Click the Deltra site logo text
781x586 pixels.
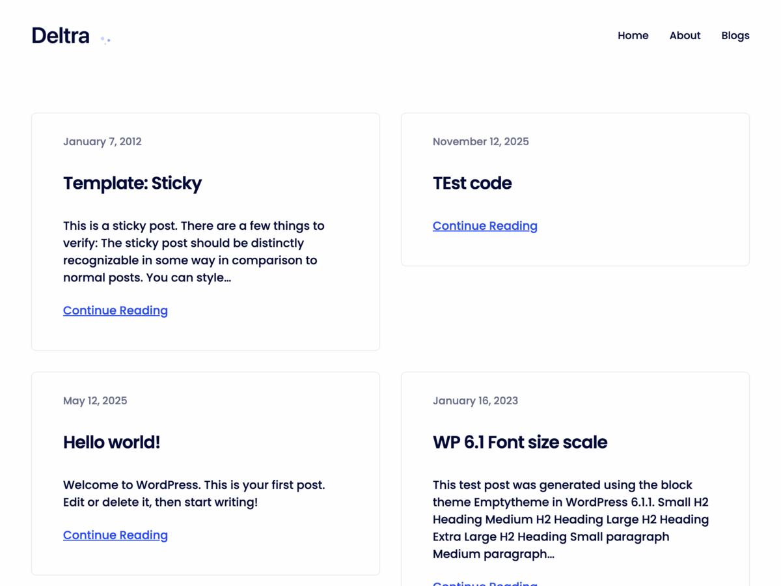(x=61, y=36)
